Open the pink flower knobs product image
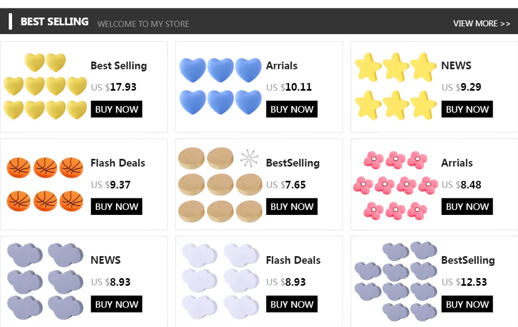 [396, 185]
